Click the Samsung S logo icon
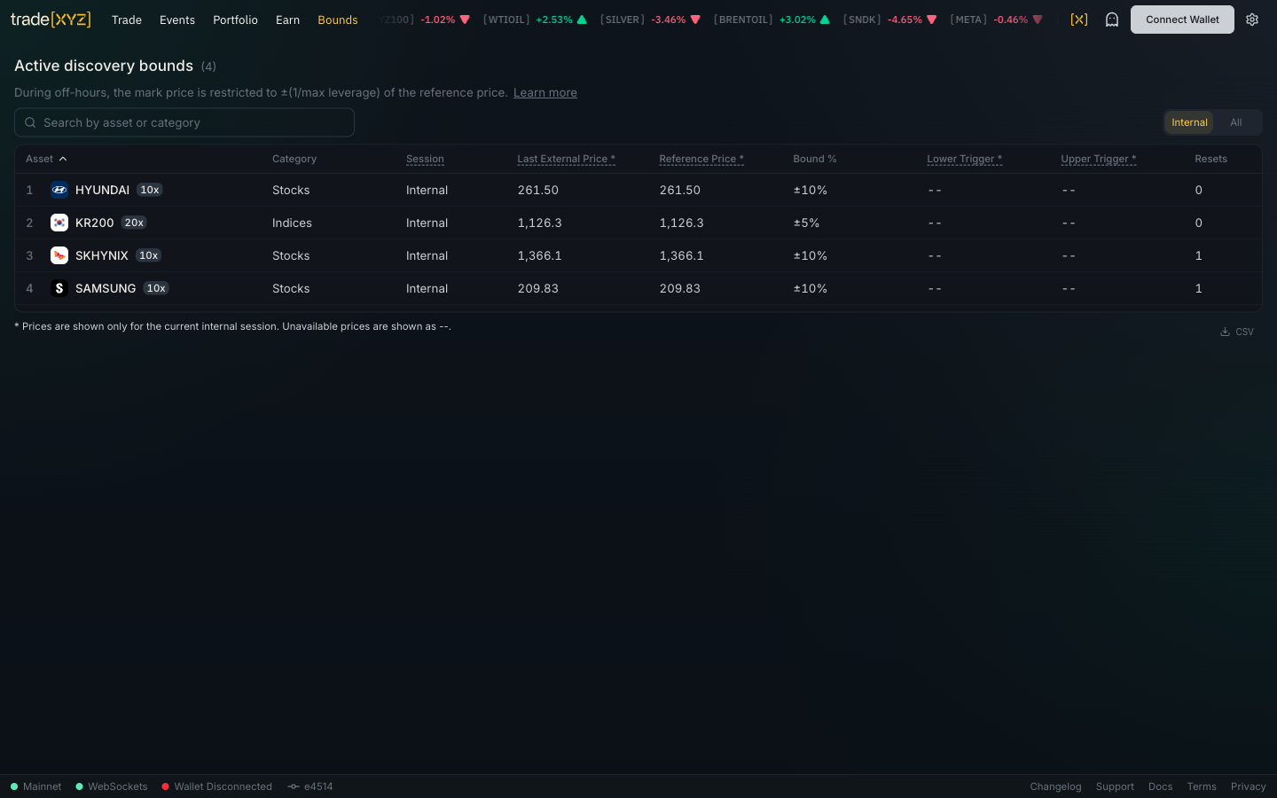This screenshot has height=798, width=1277. point(59,288)
